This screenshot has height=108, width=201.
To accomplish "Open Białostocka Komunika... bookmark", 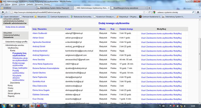I will click(x=81, y=17).
